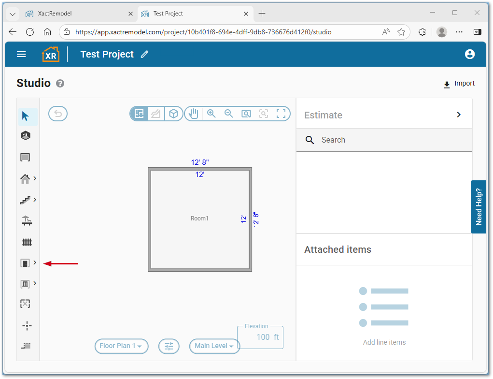
Task: Toggle the roof plan view
Action: [156, 114]
